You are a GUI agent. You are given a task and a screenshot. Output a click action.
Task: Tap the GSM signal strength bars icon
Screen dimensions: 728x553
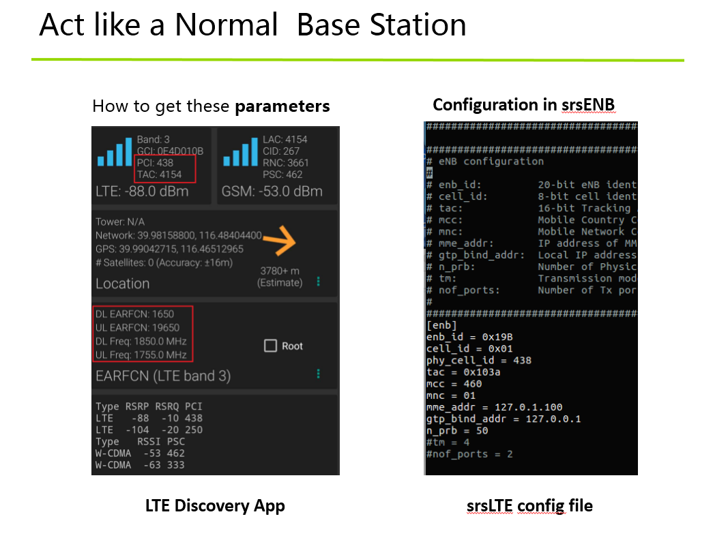240,151
